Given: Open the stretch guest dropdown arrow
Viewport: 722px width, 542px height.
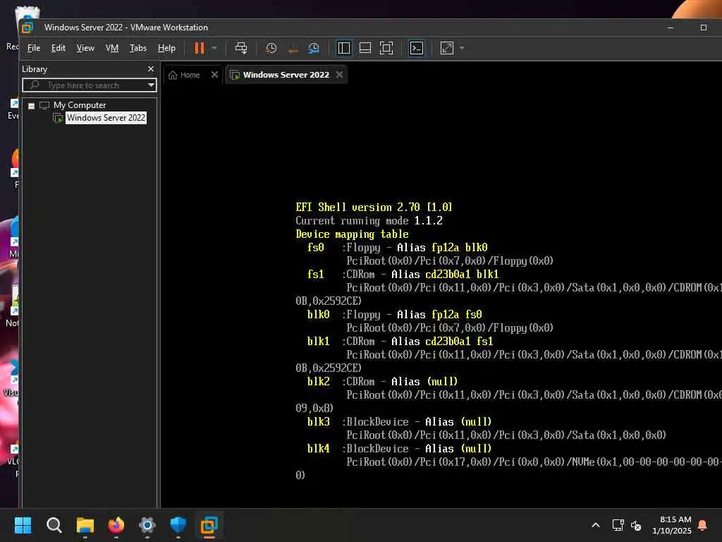Looking at the screenshot, I should 462,48.
